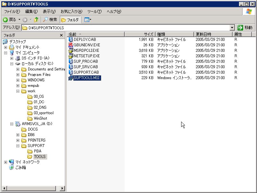
Task: Collapse the work folder node
Action: (x=18, y=91)
